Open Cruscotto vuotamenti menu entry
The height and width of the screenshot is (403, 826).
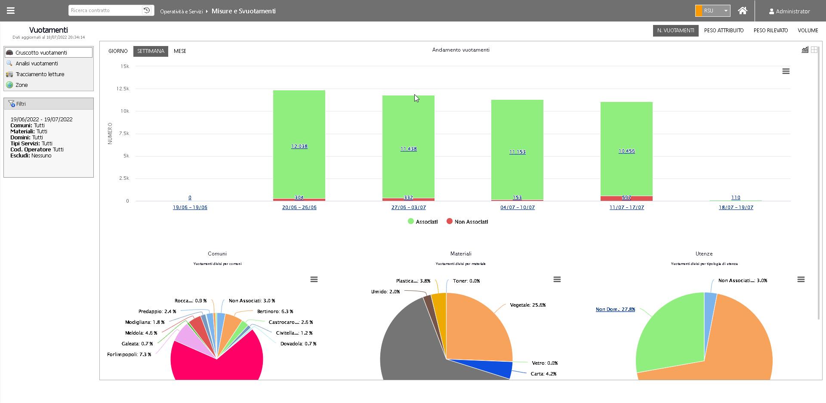pyautogui.click(x=49, y=52)
